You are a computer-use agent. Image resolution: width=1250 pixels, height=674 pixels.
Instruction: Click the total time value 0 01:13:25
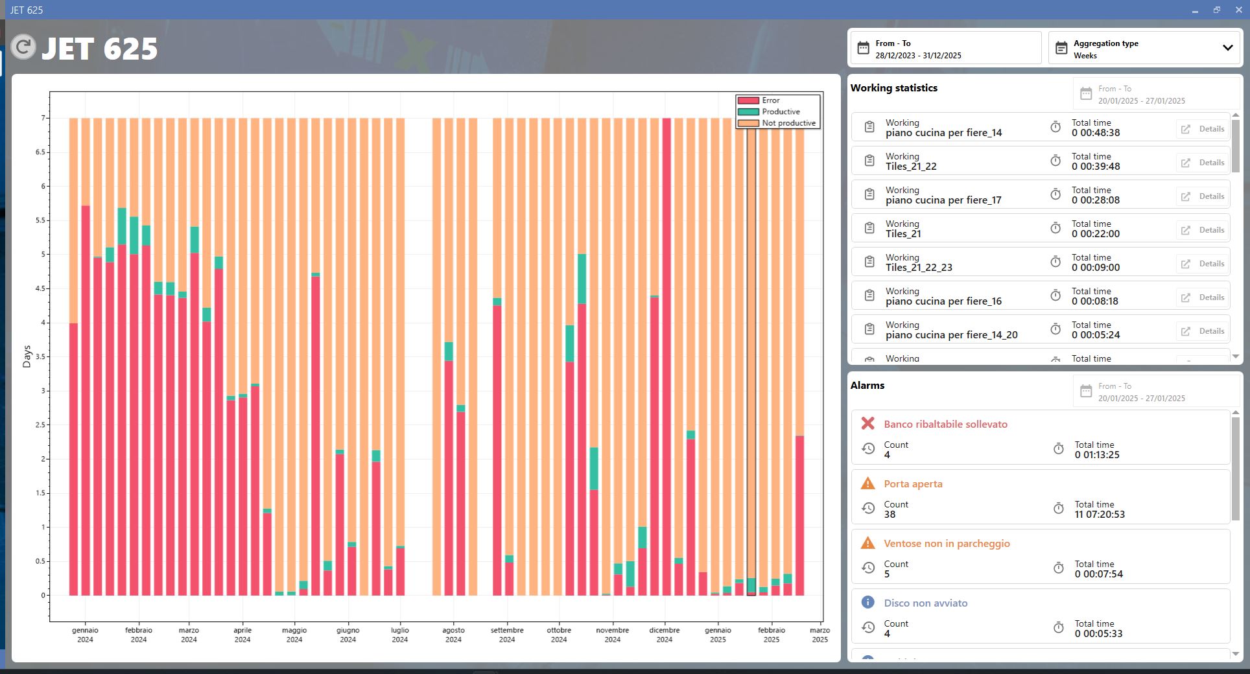(x=1097, y=455)
